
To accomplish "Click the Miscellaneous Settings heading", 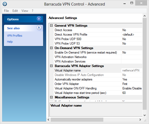I will 72,97.
